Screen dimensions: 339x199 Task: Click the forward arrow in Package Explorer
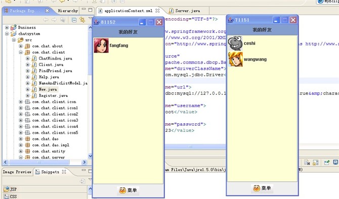tap(54, 20)
